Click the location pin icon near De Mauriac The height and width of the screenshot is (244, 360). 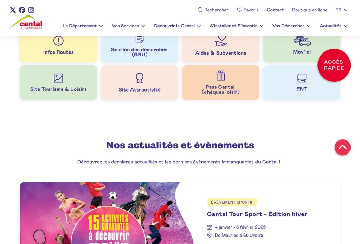pos(210,235)
